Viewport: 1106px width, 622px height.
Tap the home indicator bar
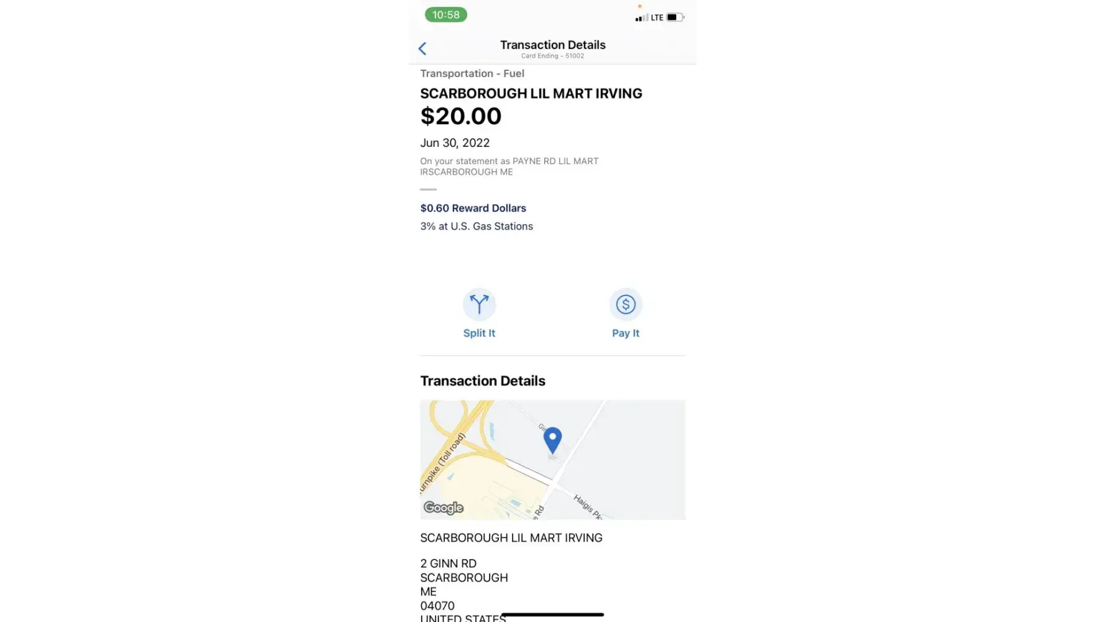(x=552, y=615)
